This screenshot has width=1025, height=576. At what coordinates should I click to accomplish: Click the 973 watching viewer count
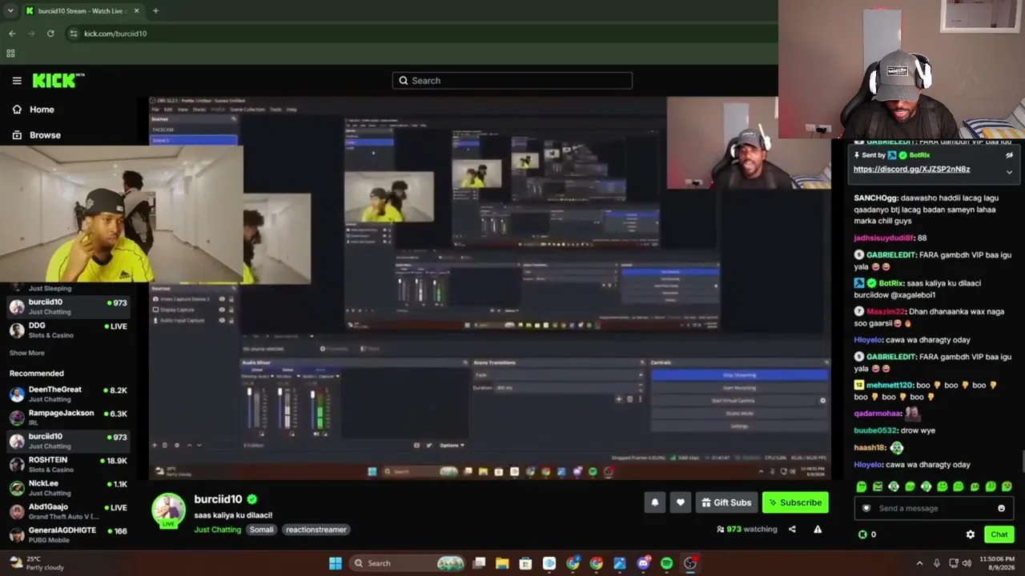(x=747, y=529)
